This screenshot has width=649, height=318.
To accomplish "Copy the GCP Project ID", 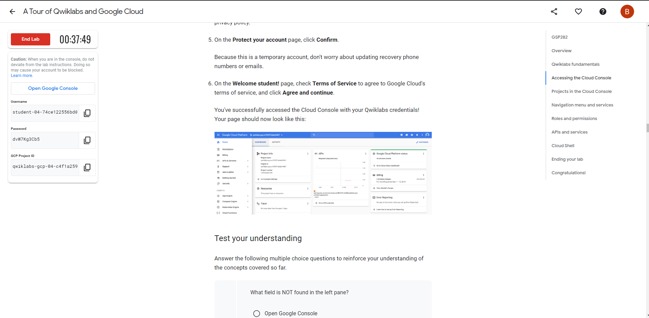I will tap(87, 167).
